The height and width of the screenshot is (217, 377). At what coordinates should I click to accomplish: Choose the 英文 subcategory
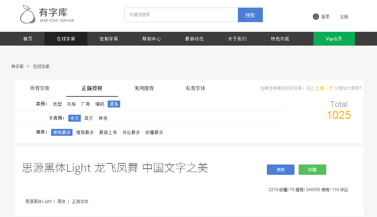point(89,118)
